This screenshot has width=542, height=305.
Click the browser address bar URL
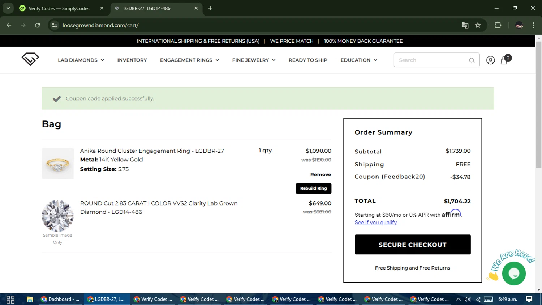click(x=100, y=25)
